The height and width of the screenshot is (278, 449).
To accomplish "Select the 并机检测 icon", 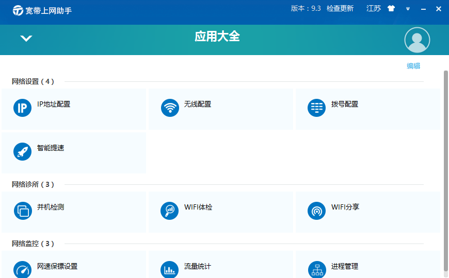I will pos(23,211).
